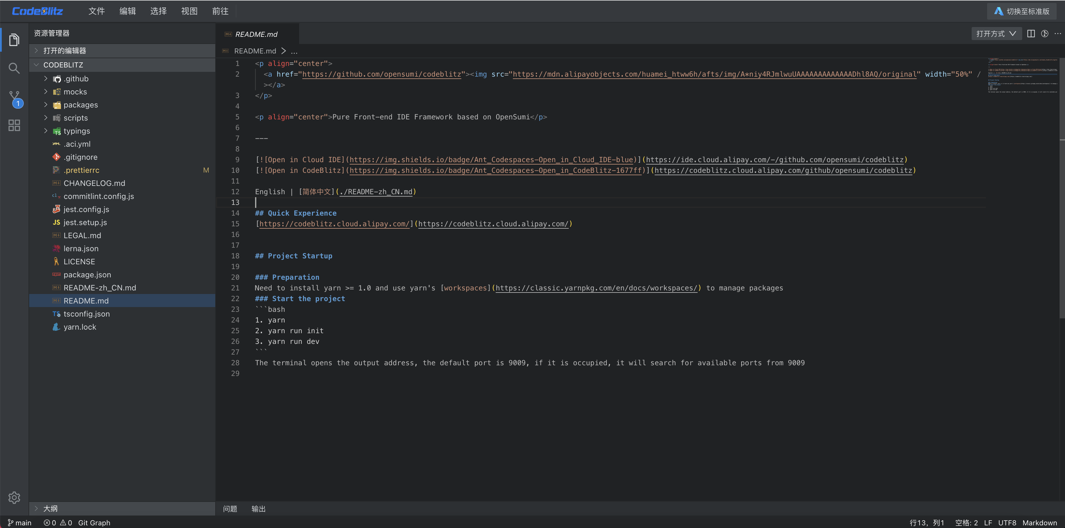The image size is (1065, 528).
Task: Switch to the 输出 panel tab
Action: (x=258, y=509)
